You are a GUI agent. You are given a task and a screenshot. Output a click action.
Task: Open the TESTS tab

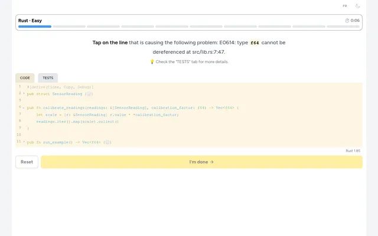pyautogui.click(x=48, y=78)
